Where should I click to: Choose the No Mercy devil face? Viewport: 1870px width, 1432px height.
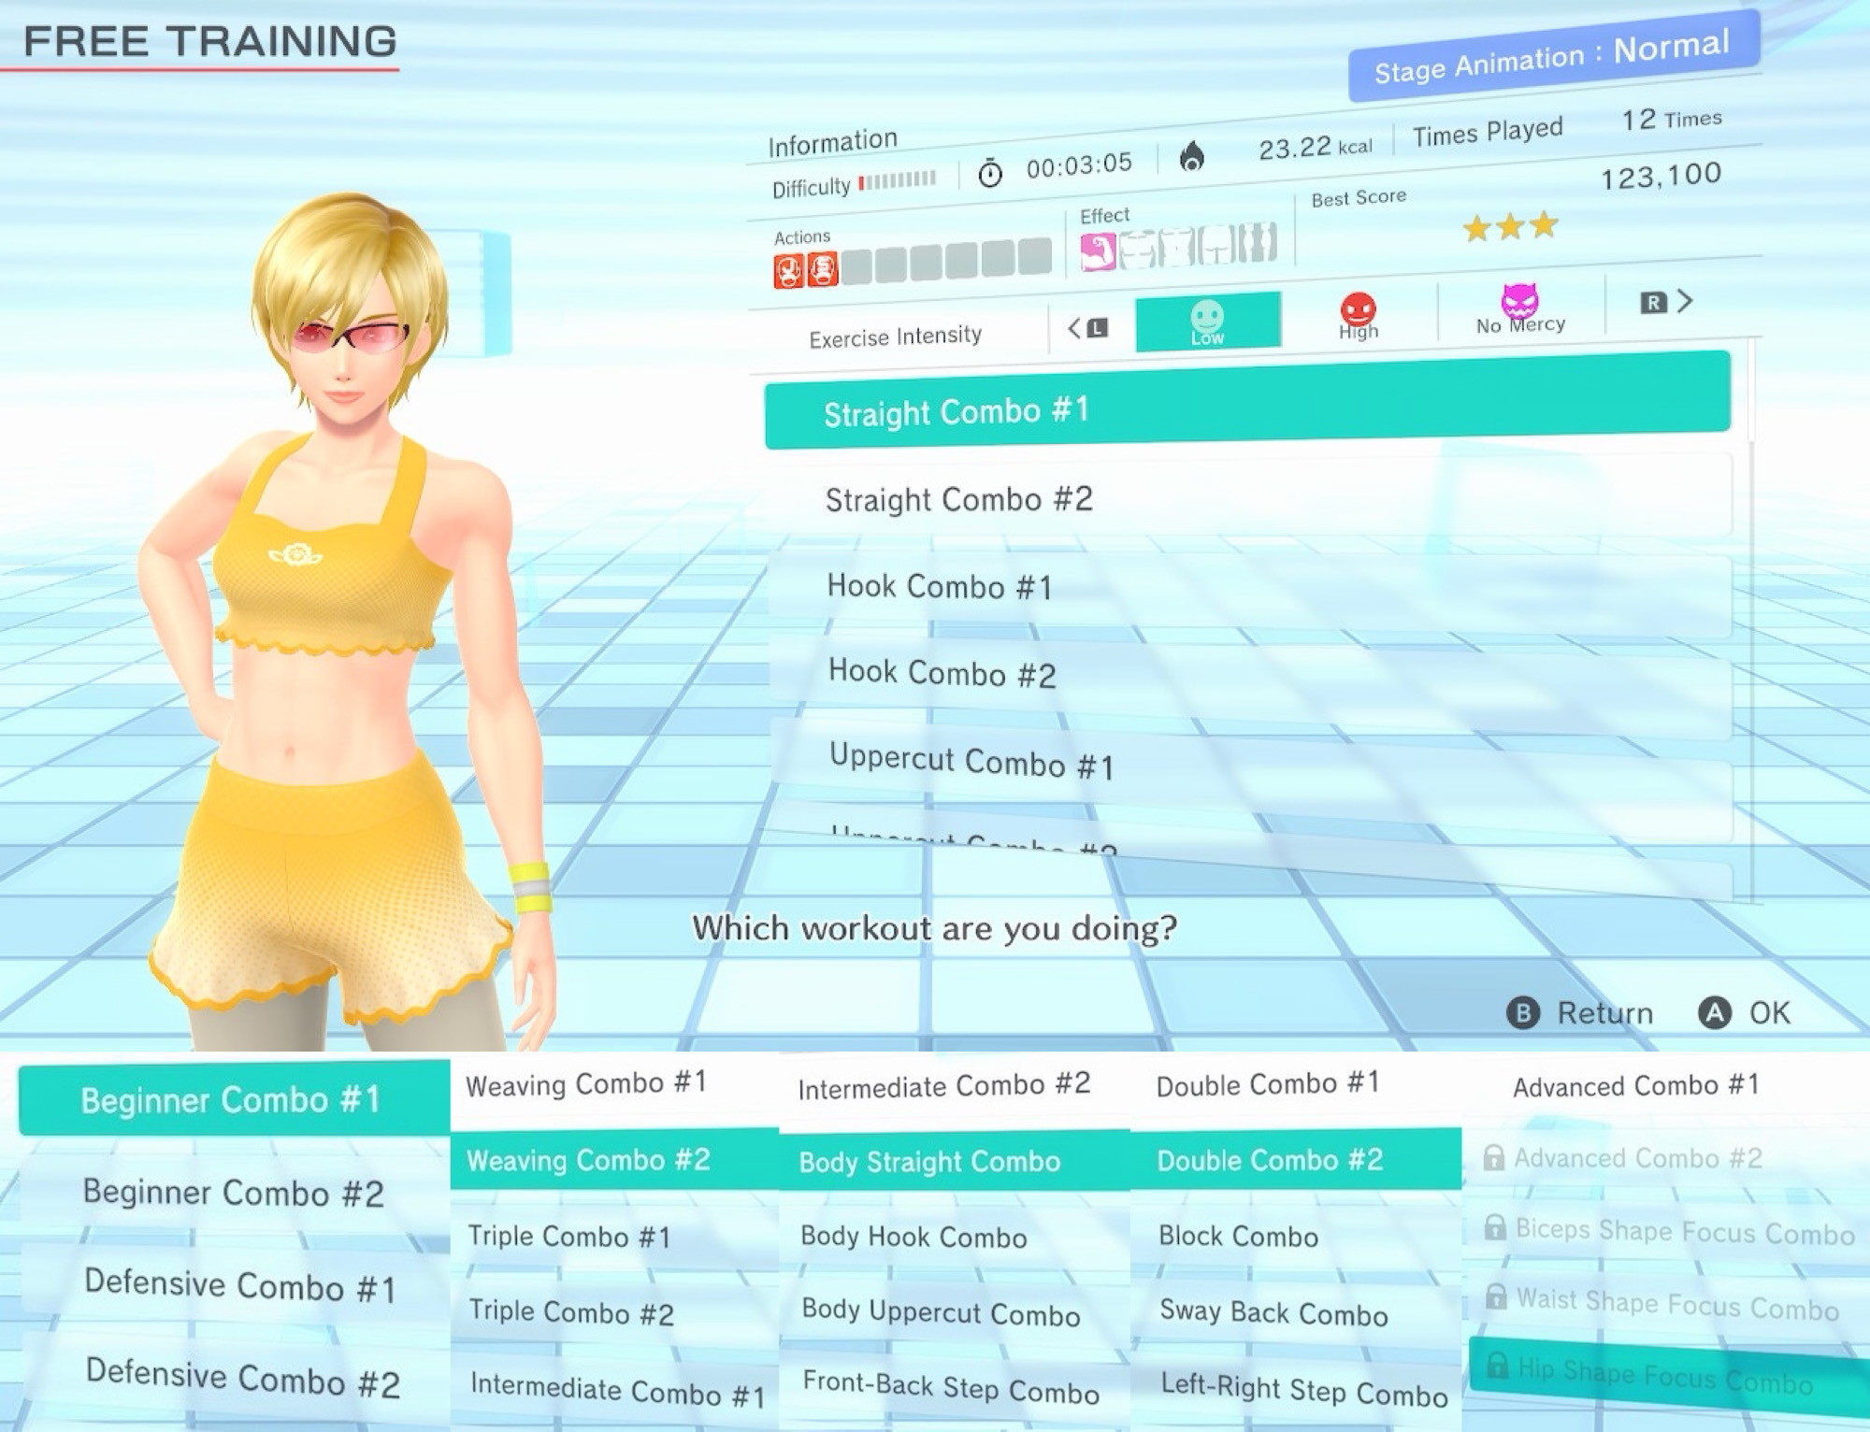point(1518,301)
